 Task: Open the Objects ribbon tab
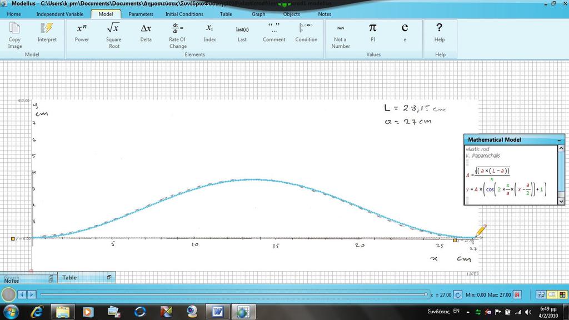pyautogui.click(x=291, y=14)
